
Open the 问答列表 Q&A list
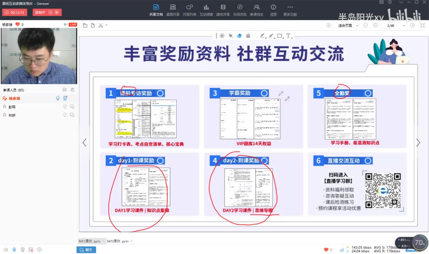(189, 10)
